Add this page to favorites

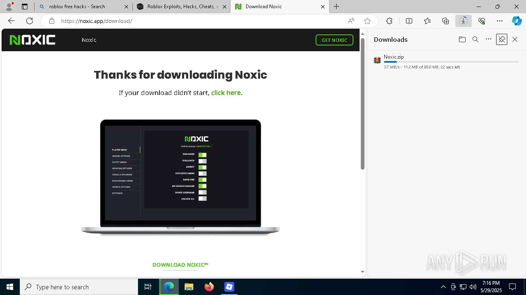[367, 21]
